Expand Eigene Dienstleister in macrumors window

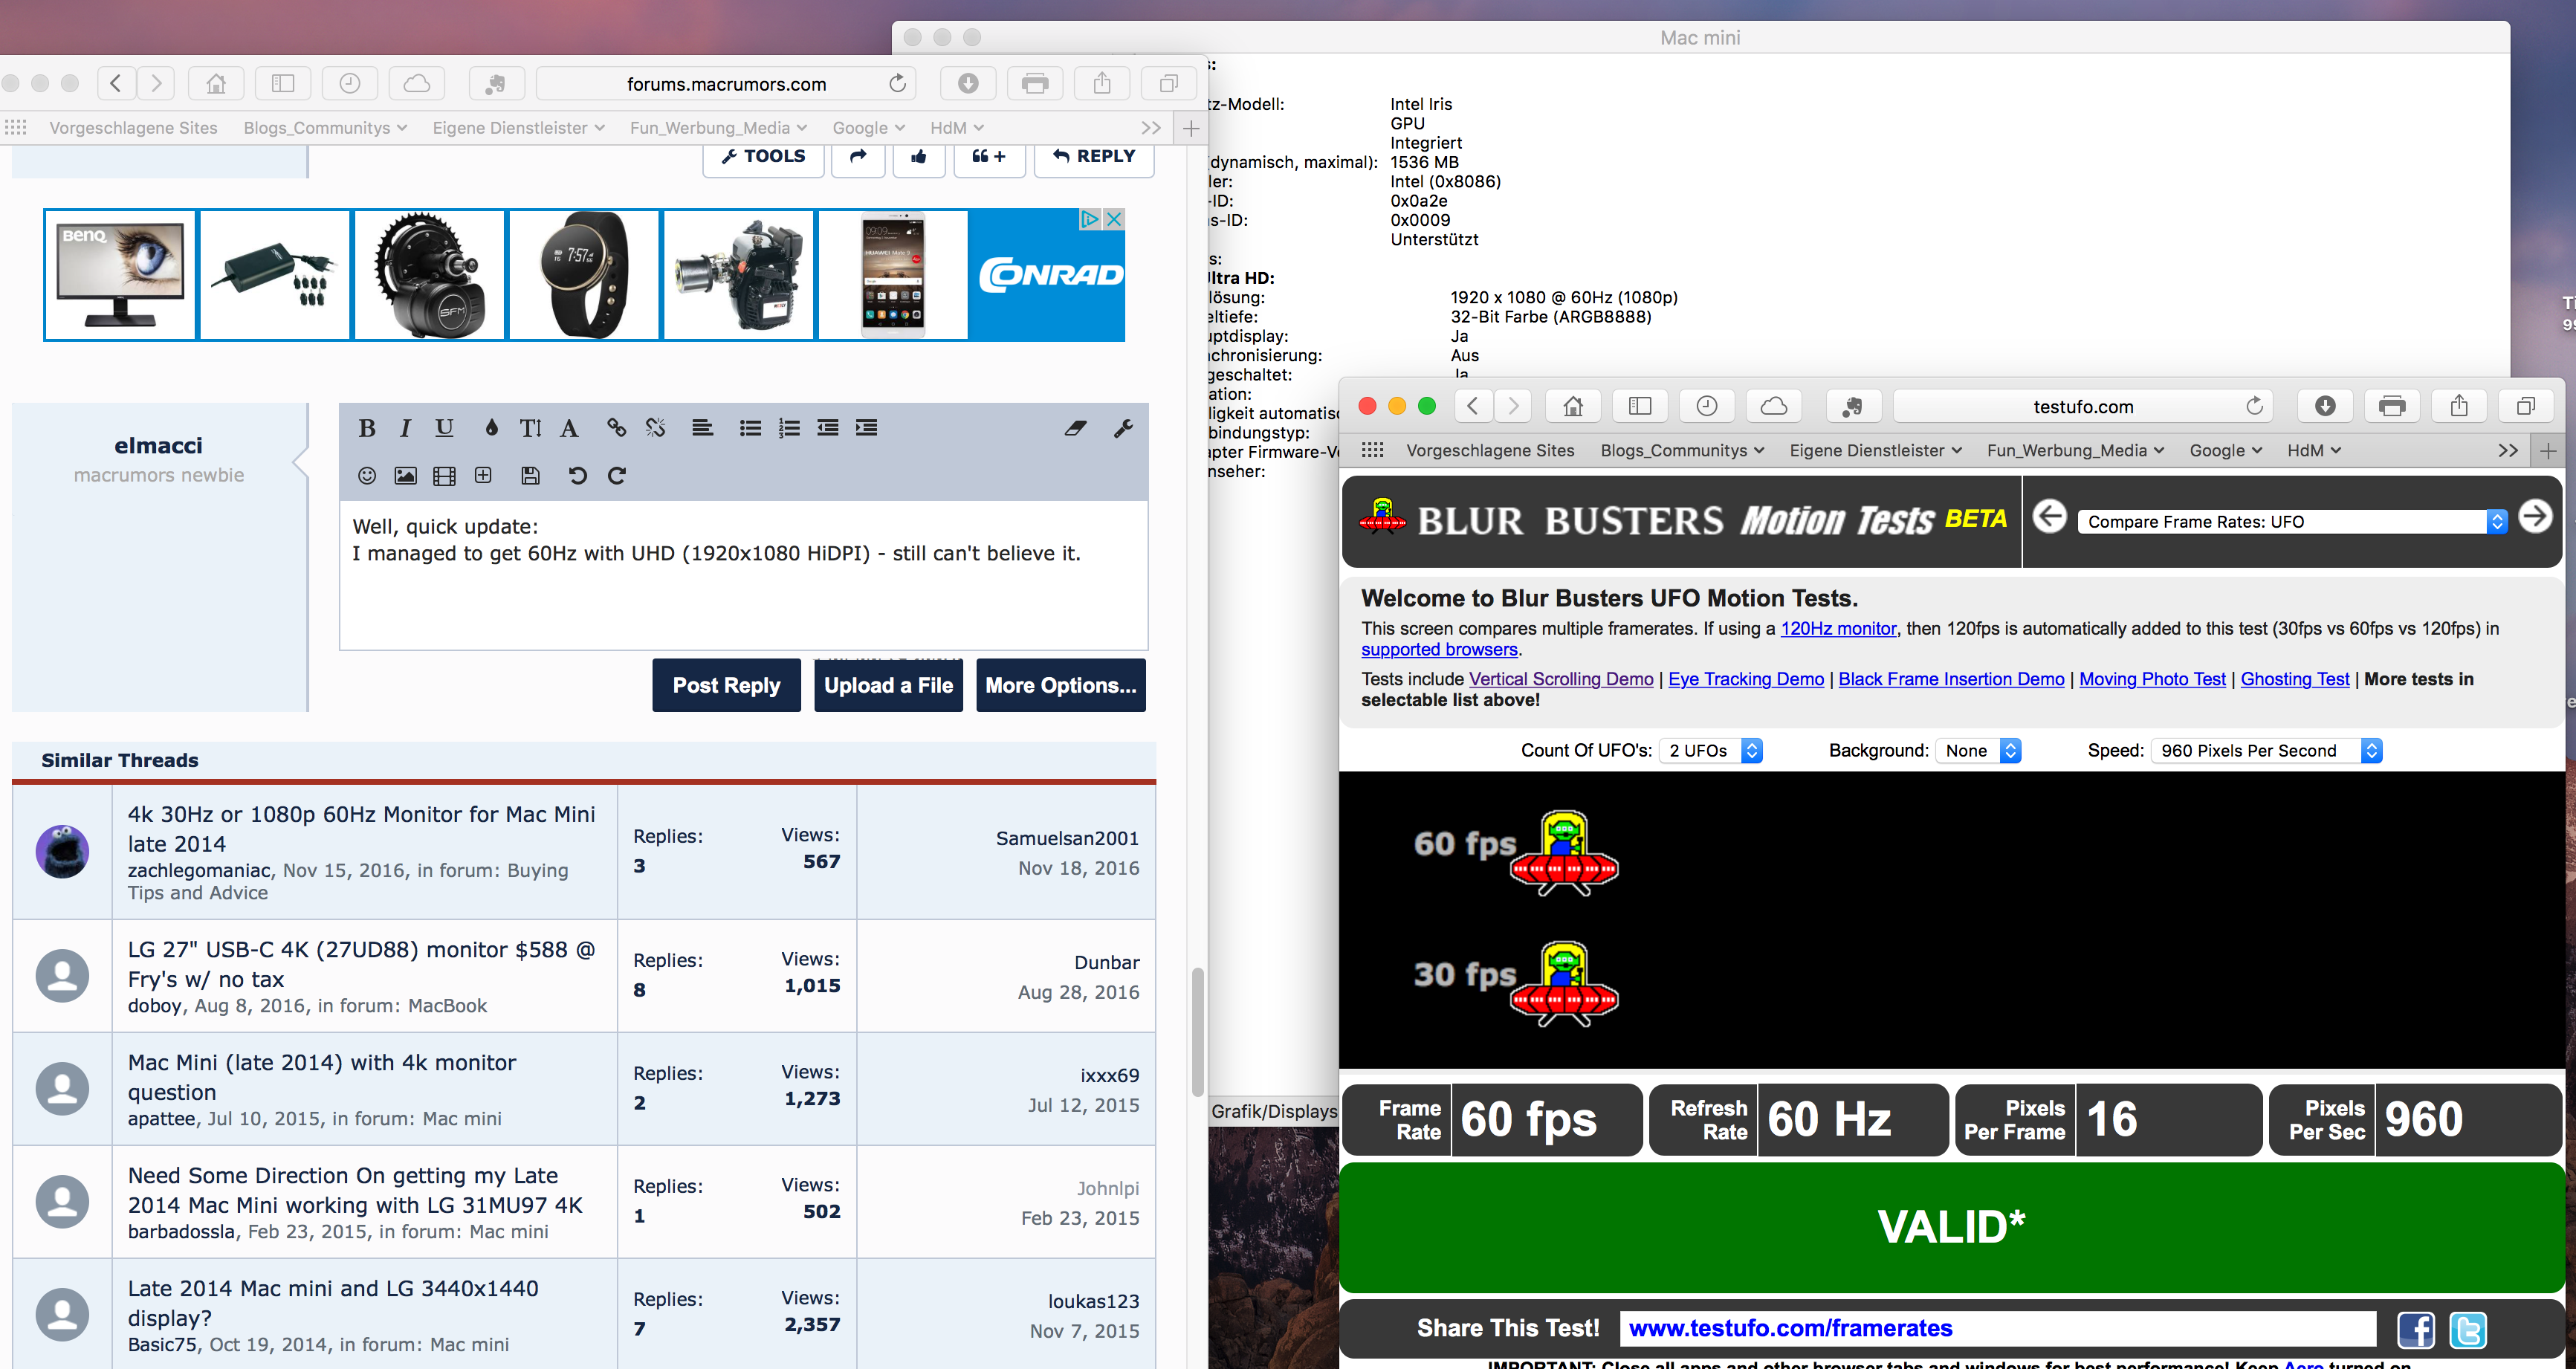(518, 128)
